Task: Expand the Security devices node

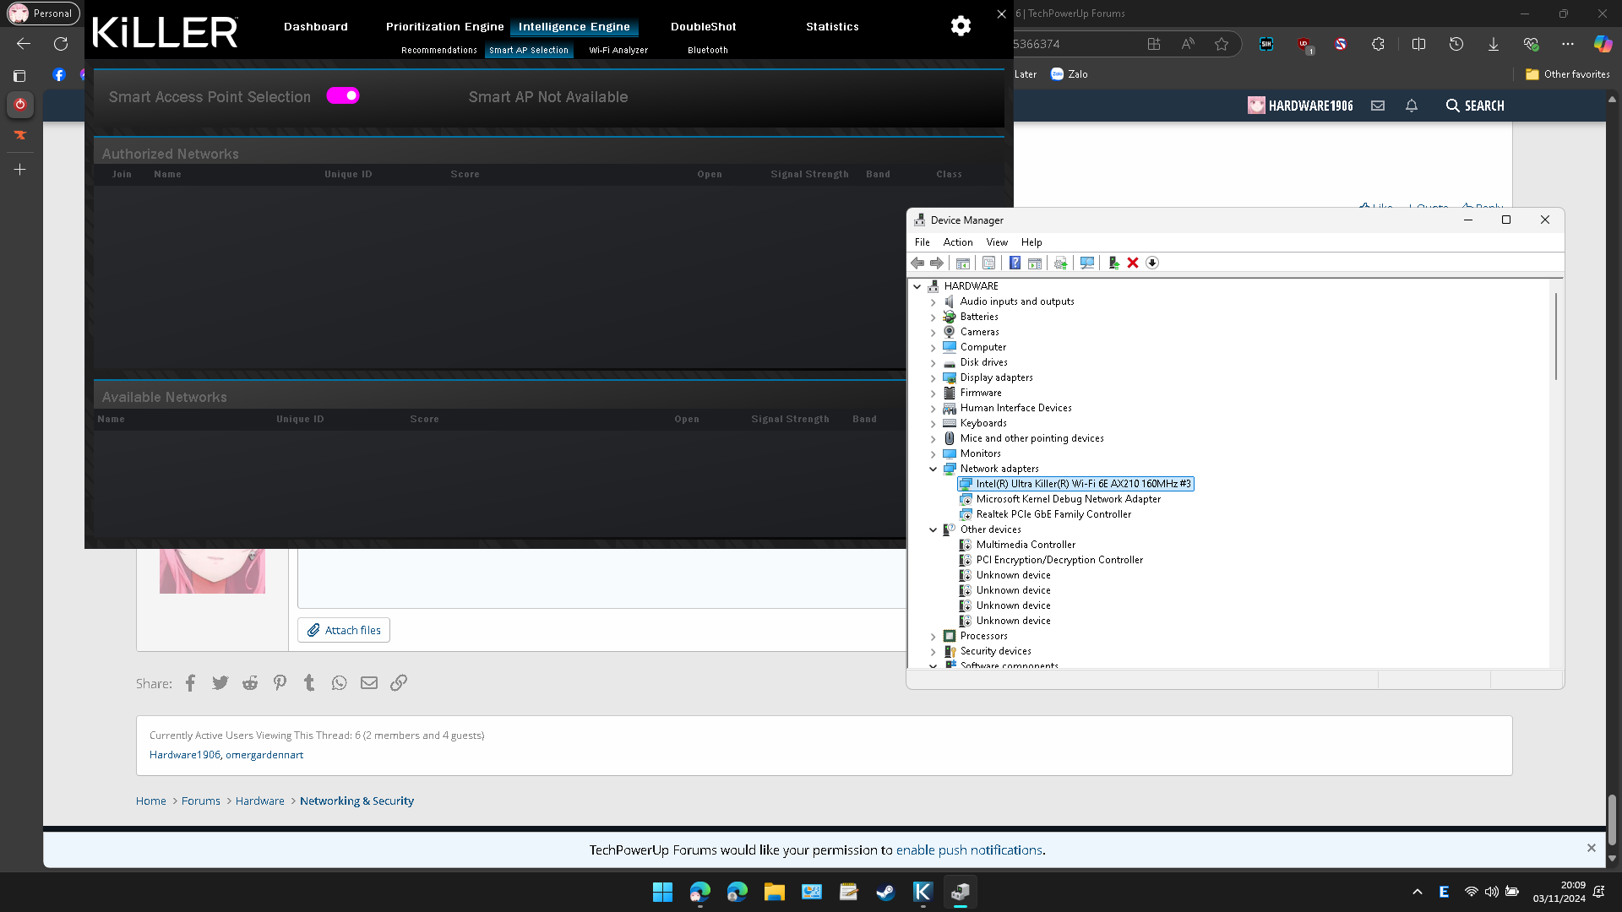Action: pos(933,652)
